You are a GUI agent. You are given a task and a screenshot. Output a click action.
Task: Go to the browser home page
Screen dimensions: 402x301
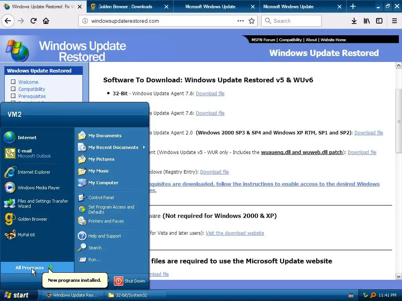point(46,21)
